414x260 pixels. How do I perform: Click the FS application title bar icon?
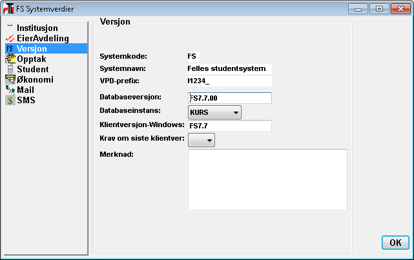coord(8,8)
